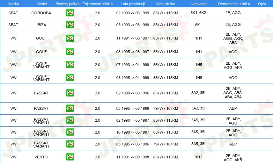Click fuel icon in GOLF row dated 08.1995 -> 08.1997
Viewport: 273px width, 164px height.
click(x=70, y=52)
